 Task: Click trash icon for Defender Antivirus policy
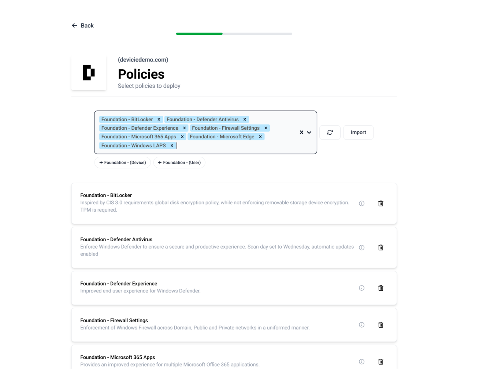click(x=380, y=247)
